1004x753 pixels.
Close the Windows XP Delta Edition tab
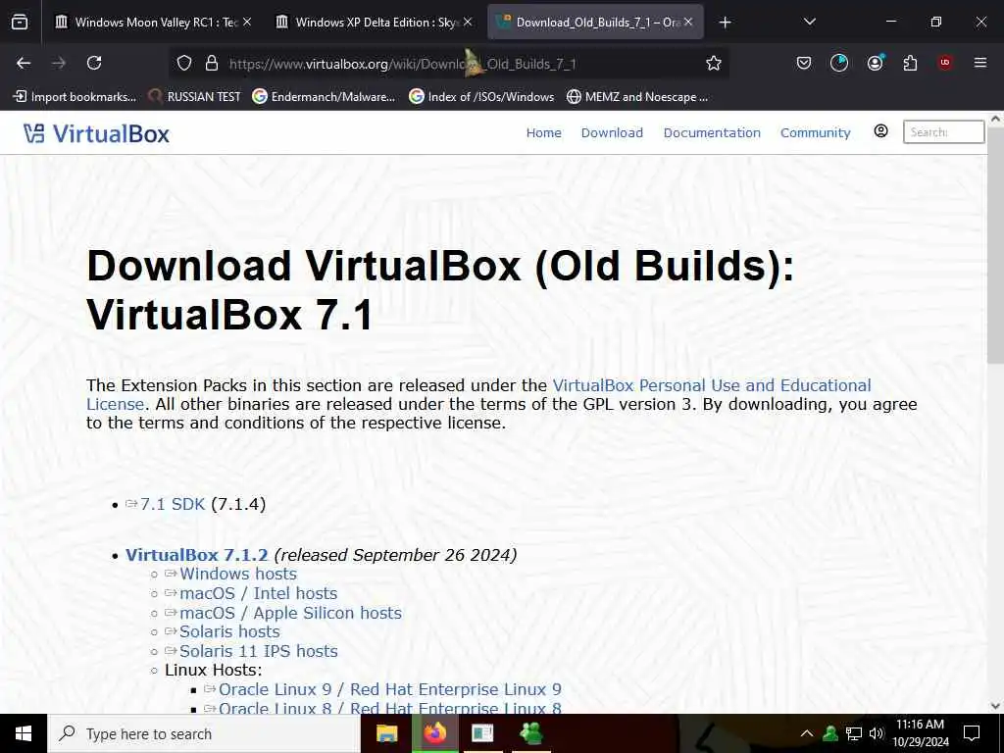tap(468, 22)
